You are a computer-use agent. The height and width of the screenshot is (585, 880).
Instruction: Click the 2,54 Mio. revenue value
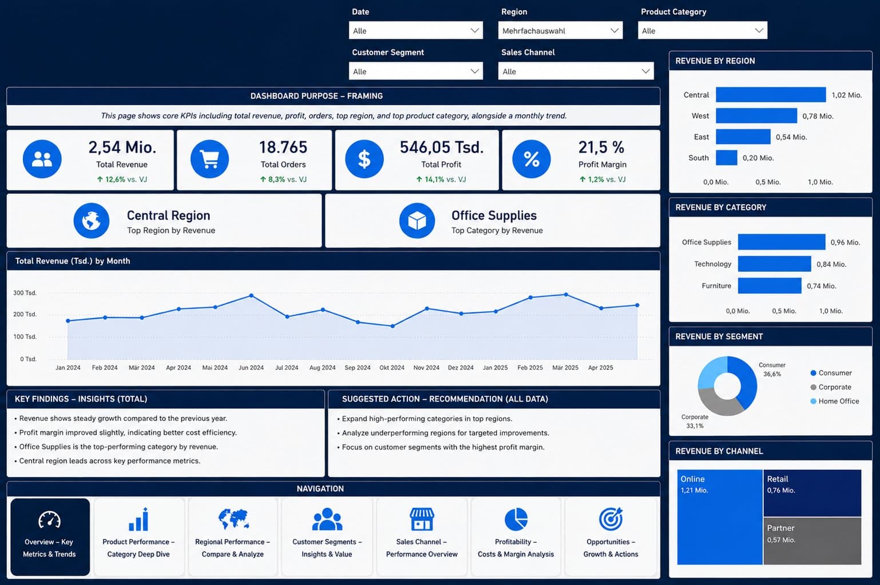pyautogui.click(x=122, y=148)
